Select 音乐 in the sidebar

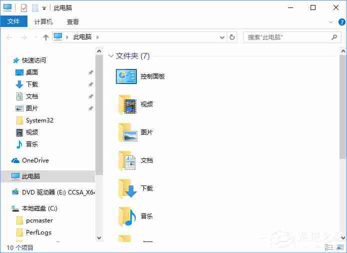[32, 144]
